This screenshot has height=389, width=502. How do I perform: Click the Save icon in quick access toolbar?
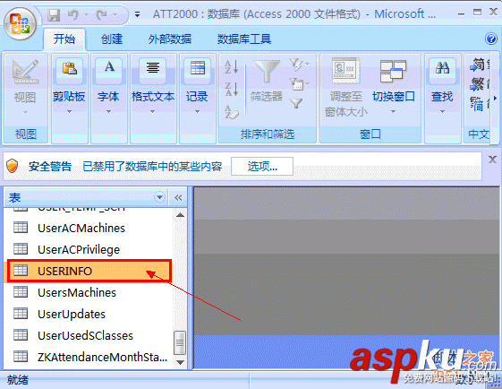tap(54, 14)
